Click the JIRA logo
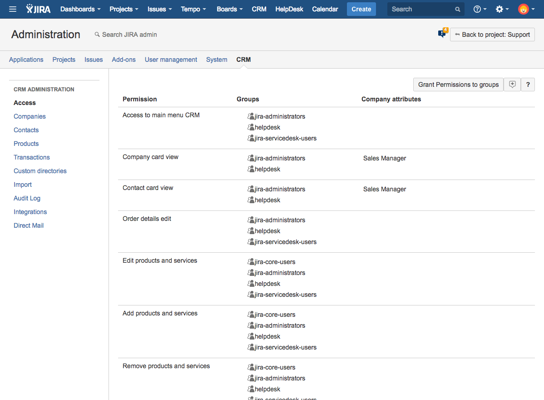The height and width of the screenshot is (400, 544). pos(38,9)
